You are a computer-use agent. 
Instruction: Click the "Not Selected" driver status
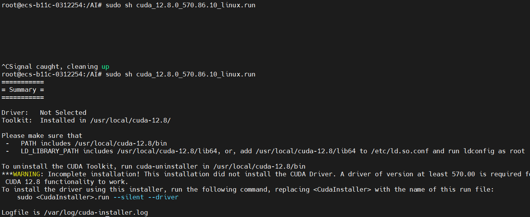coord(63,113)
